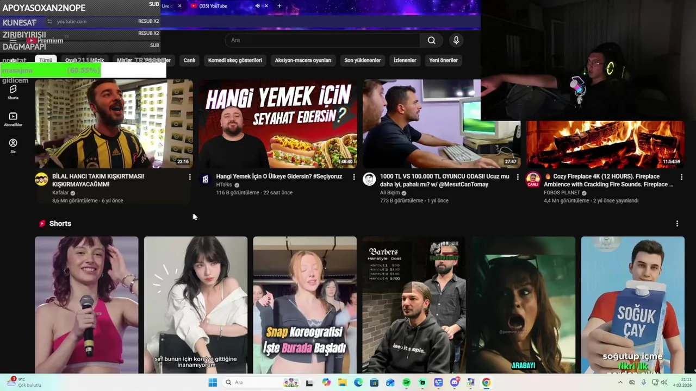The height and width of the screenshot is (391, 696).
Task: Open volume control in system tray
Action: 664,382
